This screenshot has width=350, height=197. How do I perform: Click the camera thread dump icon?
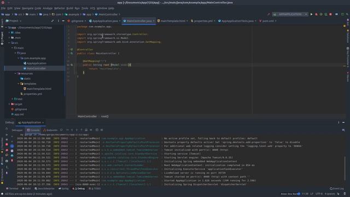tap(7, 161)
